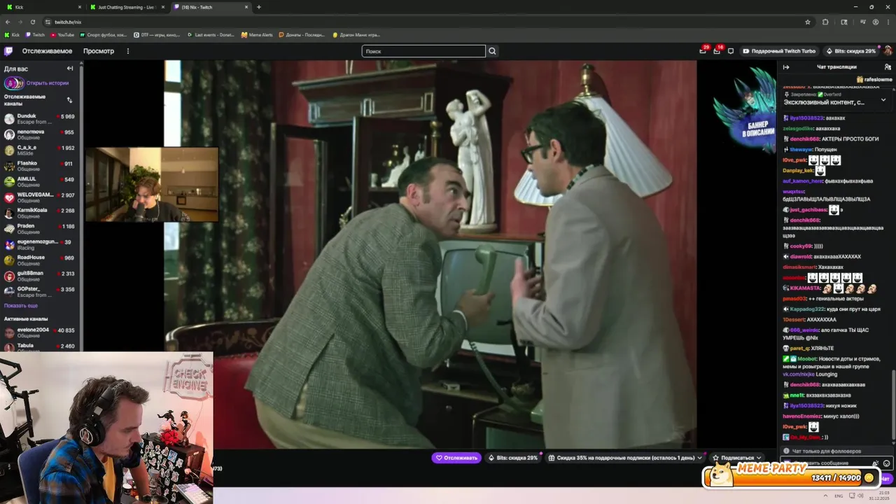The height and width of the screenshot is (504, 896).
Task: Open the vk.com/nixjke link in chat
Action: [x=798, y=374]
